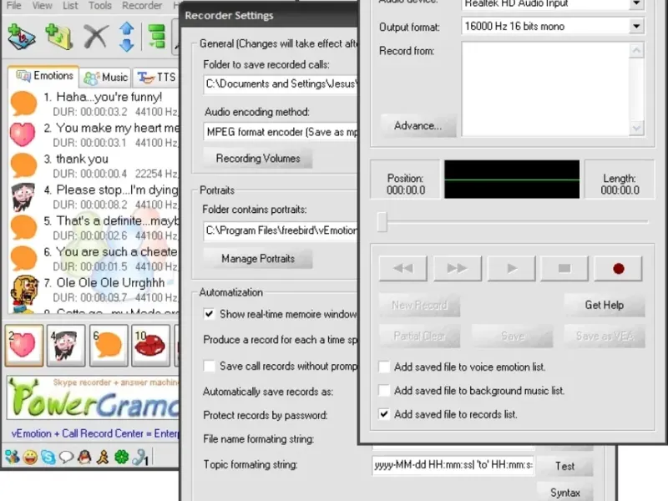Click the heart quick-slot button numbered 2
This screenshot has height=501, width=668.
pos(24,345)
